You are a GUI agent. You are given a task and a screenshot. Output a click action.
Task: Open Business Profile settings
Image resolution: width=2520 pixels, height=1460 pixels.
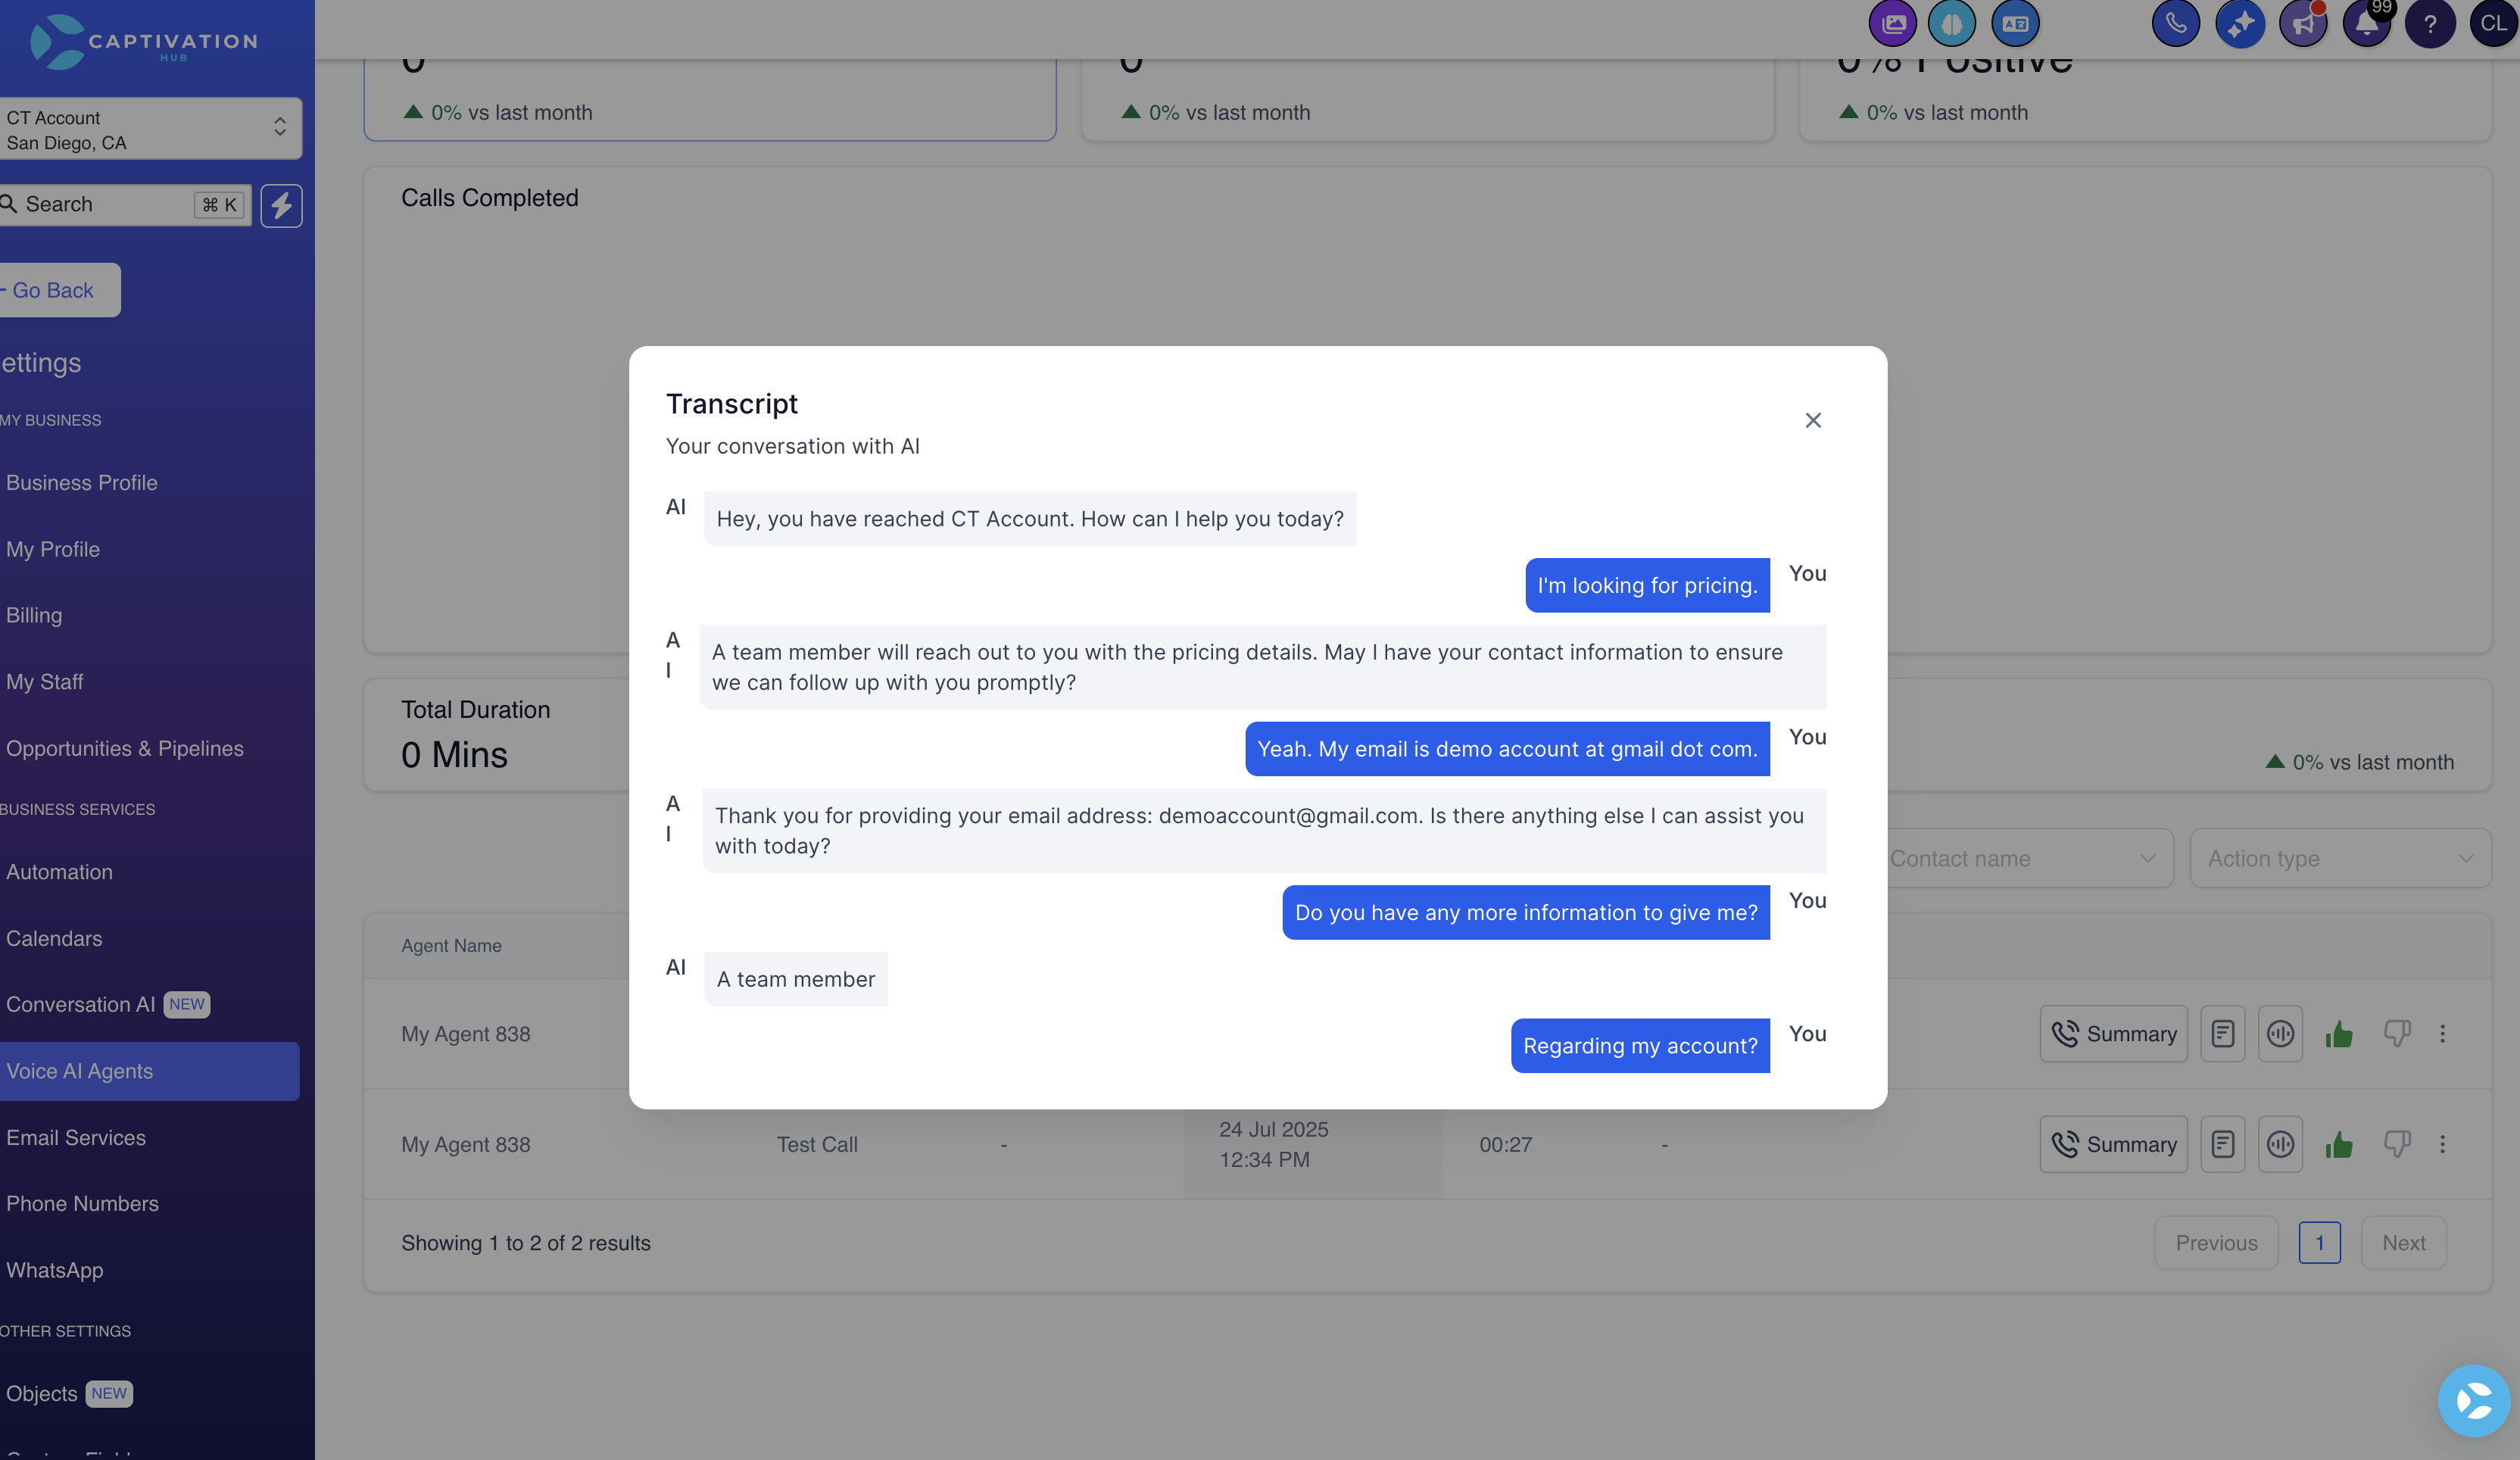click(x=82, y=483)
